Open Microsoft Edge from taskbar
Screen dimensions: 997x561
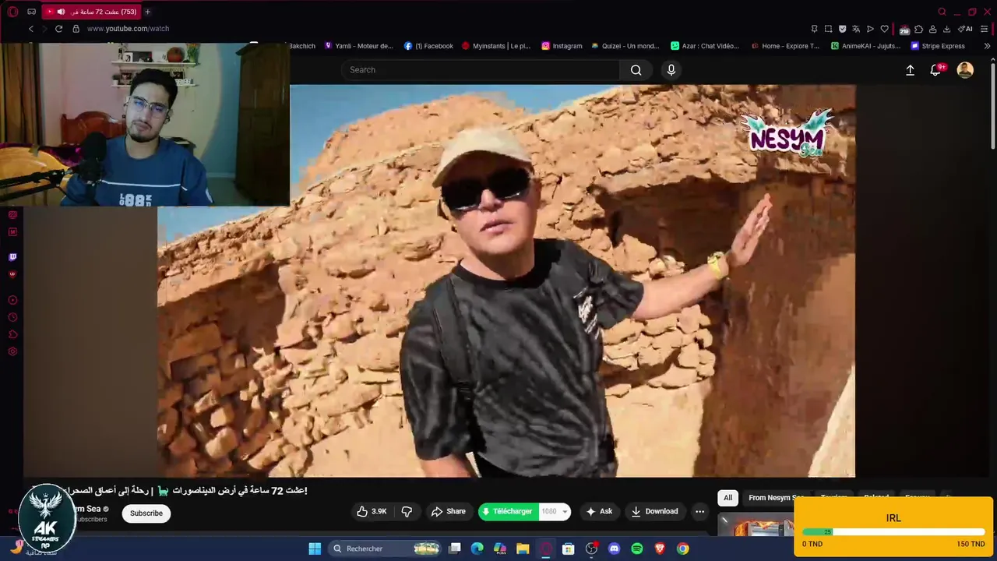click(477, 549)
